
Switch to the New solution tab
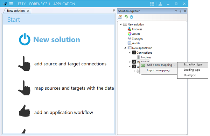click(16, 11)
